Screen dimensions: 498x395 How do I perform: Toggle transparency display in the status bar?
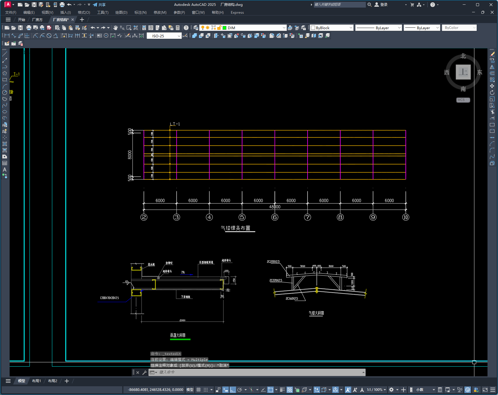tap(290, 390)
